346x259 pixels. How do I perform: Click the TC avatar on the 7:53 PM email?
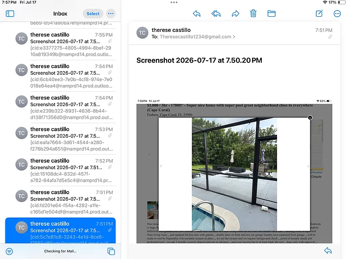(x=22, y=133)
